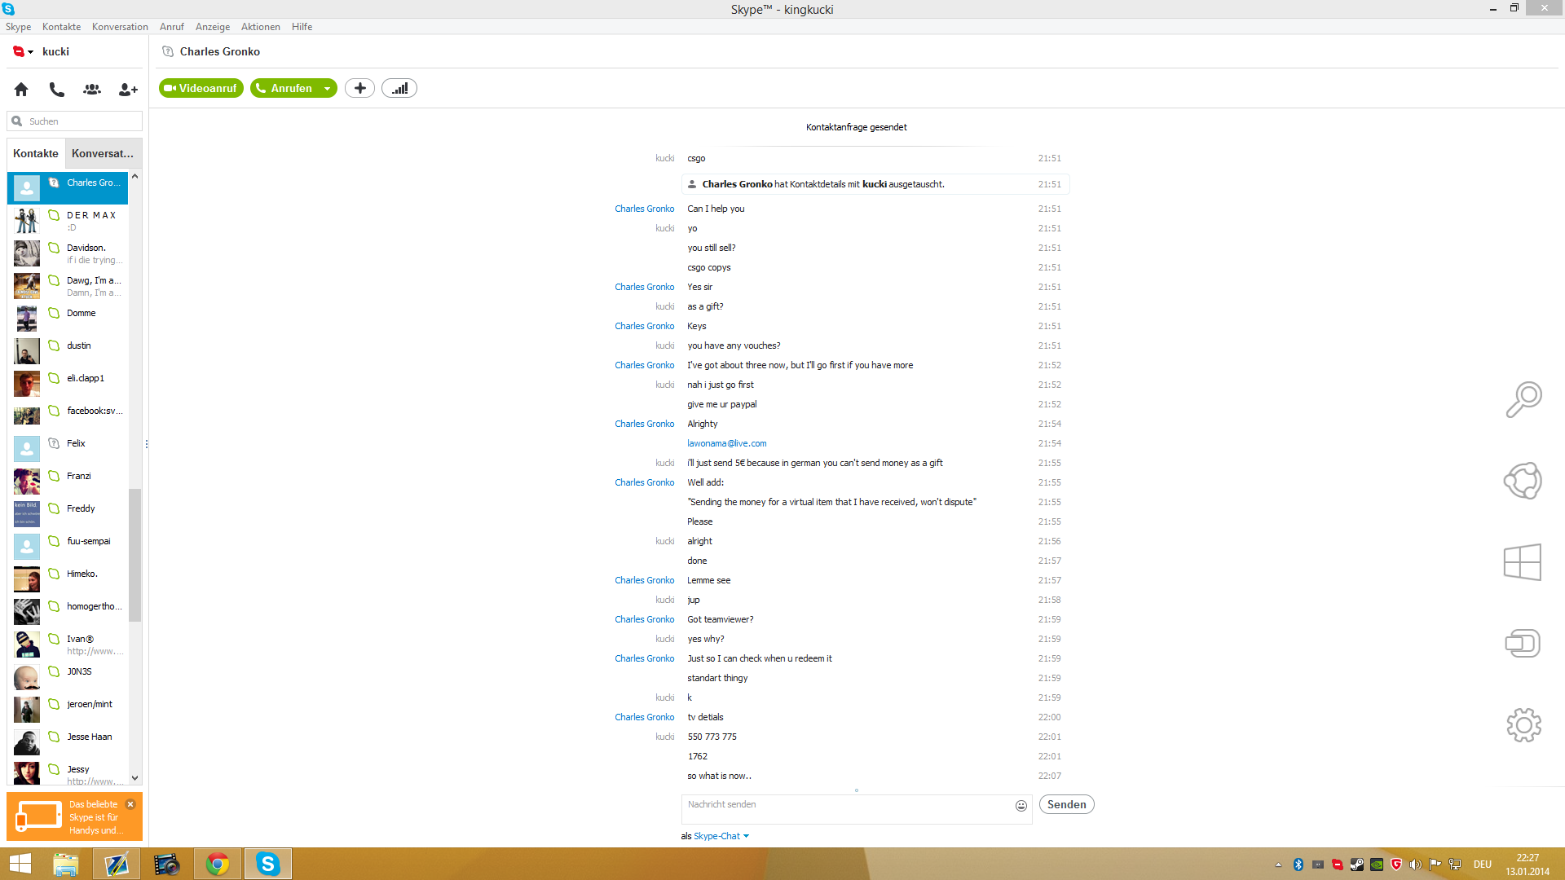Click the Windows Start button in taskbar
The height and width of the screenshot is (880, 1565).
[20, 864]
